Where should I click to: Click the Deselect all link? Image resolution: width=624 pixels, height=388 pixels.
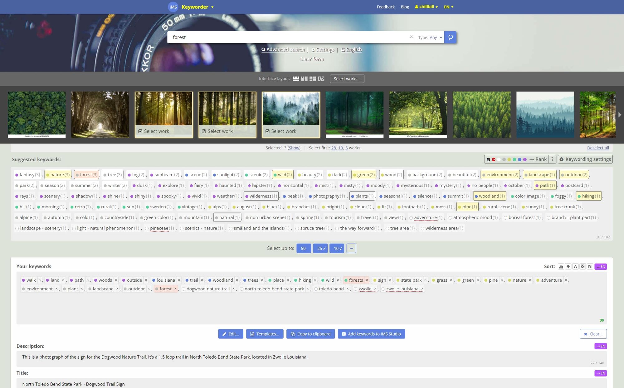[598, 148]
